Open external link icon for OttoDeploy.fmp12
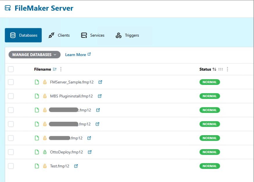This screenshot has width=254, height=182. (x=90, y=152)
